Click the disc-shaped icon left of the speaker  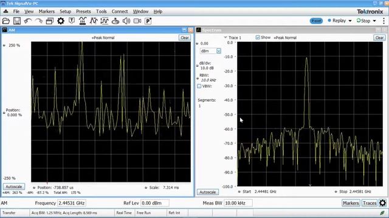tap(115, 21)
